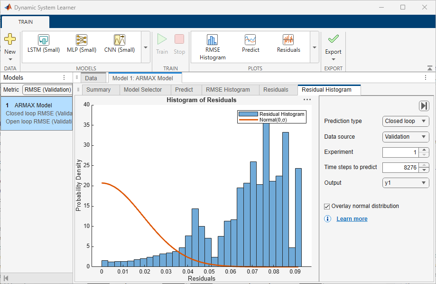This screenshot has height=284, width=436.
Task: Click the Train play icon
Action: point(162,39)
